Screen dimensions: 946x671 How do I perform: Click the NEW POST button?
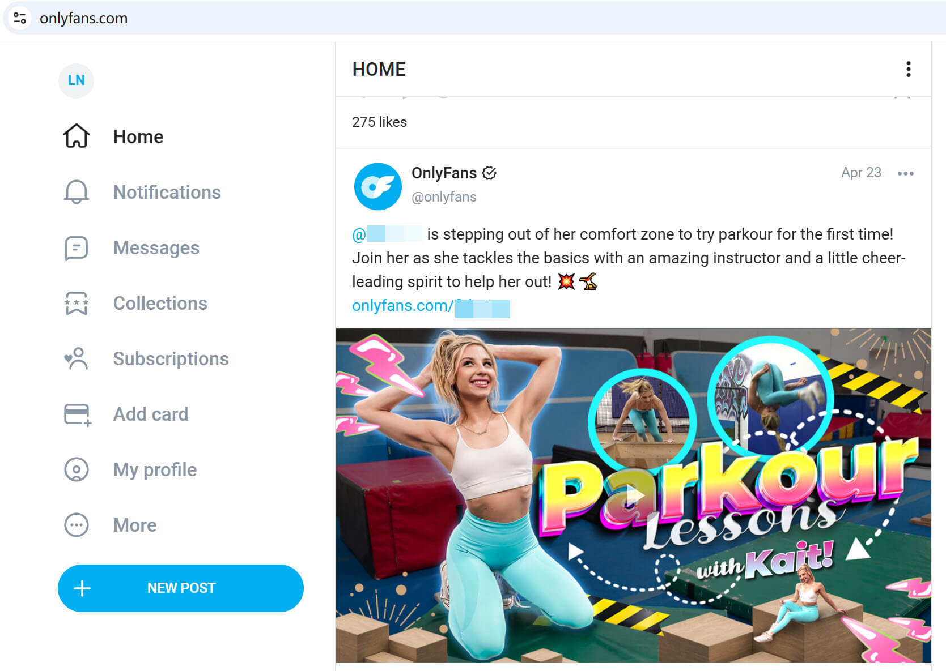point(181,588)
